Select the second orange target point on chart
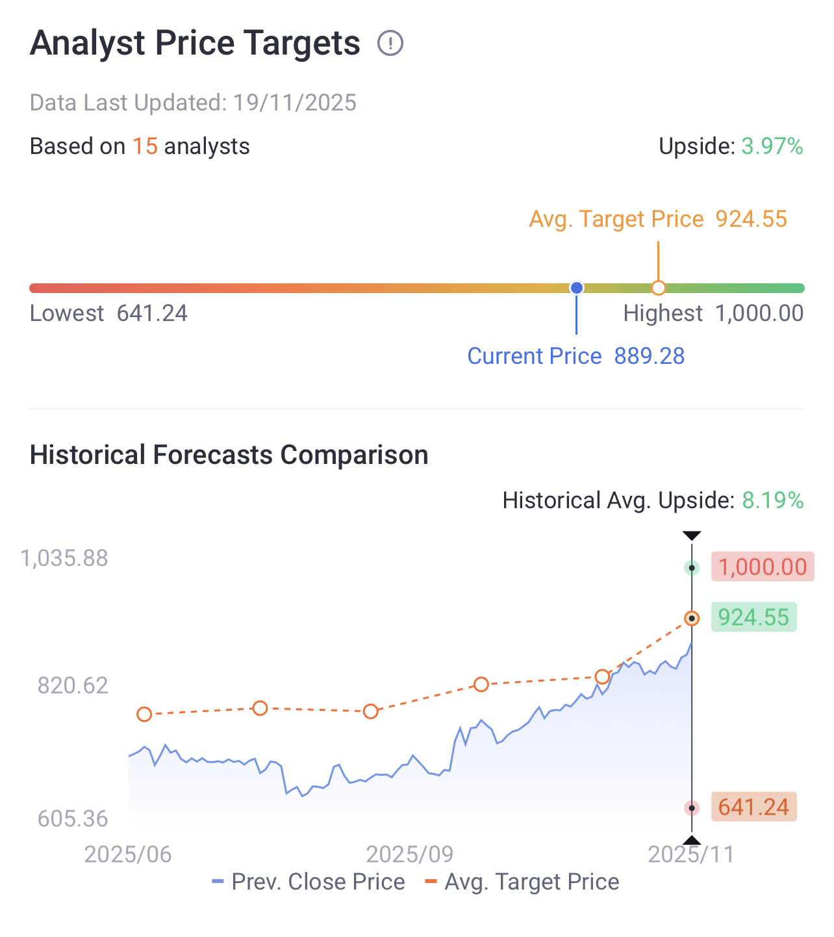834x937 pixels. coord(260,708)
